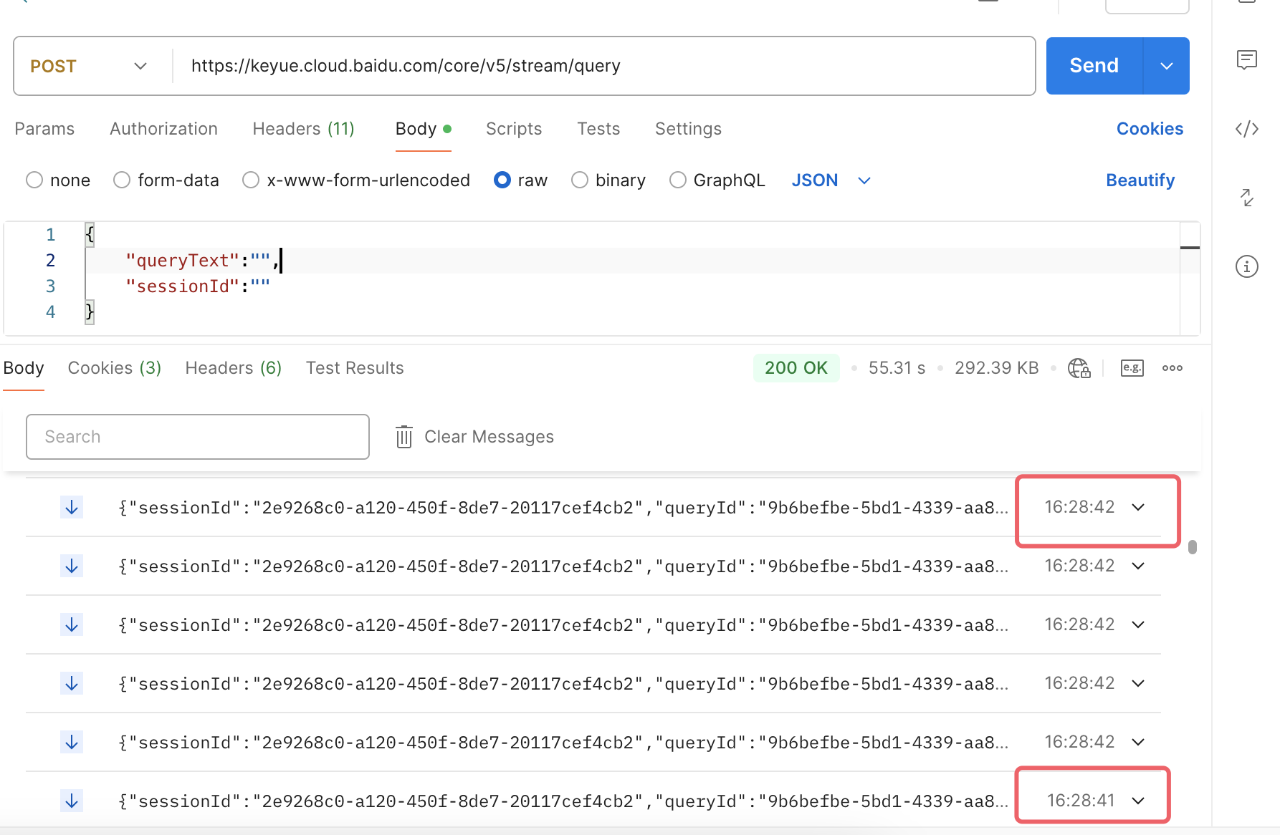Click the messages list scrollbar thumb

click(x=1193, y=547)
